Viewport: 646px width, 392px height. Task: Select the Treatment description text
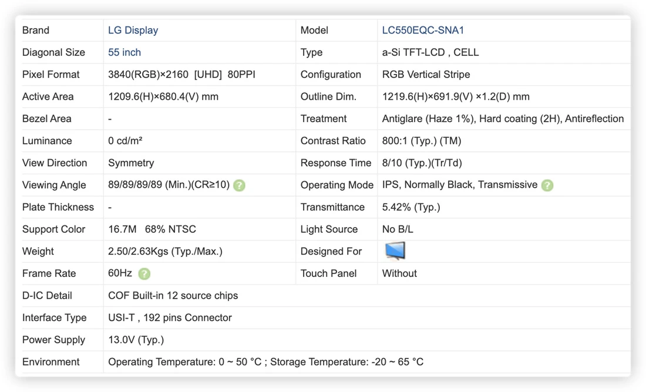[x=503, y=119]
